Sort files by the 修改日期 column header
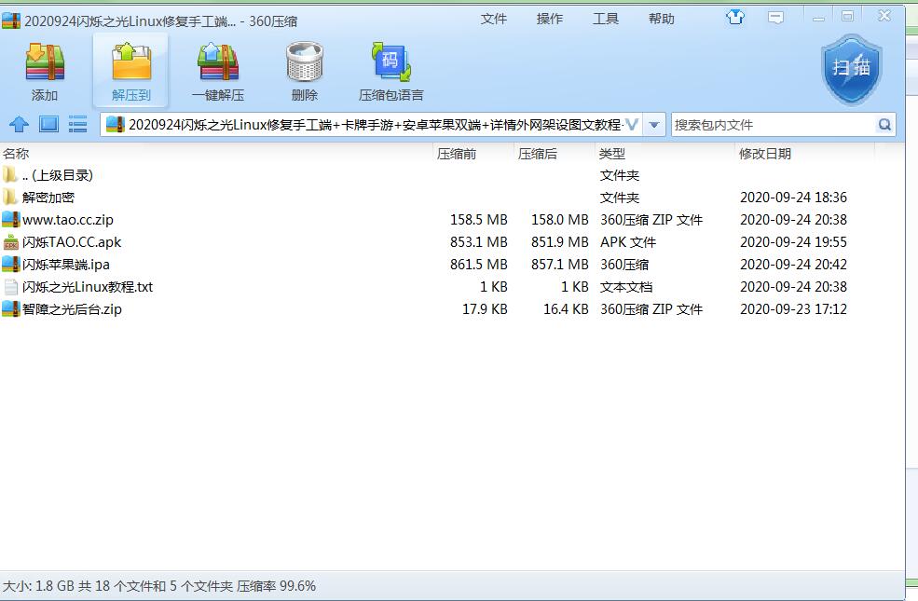 click(765, 154)
